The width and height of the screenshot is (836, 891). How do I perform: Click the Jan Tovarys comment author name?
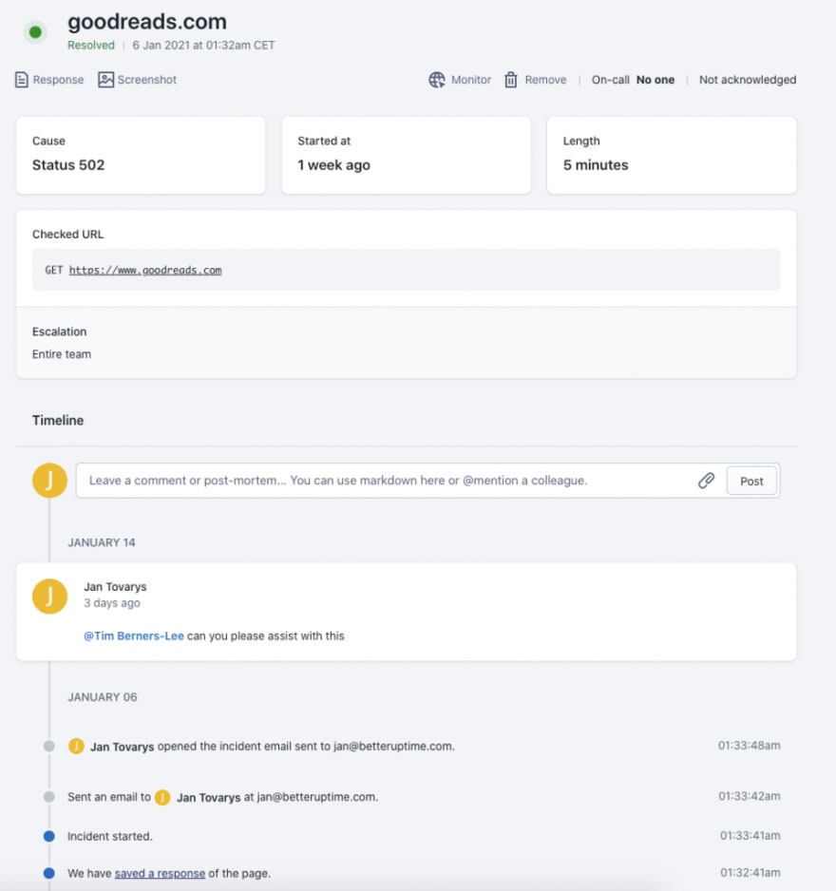click(115, 587)
